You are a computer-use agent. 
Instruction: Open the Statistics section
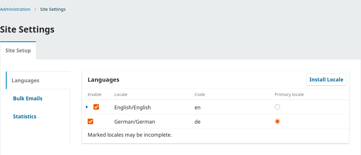[25, 117]
